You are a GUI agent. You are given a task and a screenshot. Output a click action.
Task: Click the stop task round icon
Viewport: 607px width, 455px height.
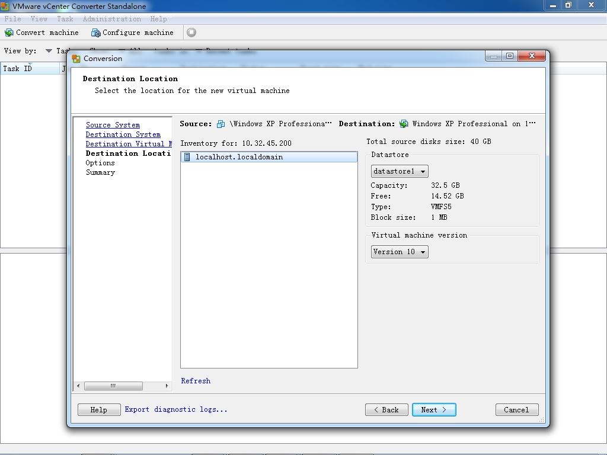[191, 33]
